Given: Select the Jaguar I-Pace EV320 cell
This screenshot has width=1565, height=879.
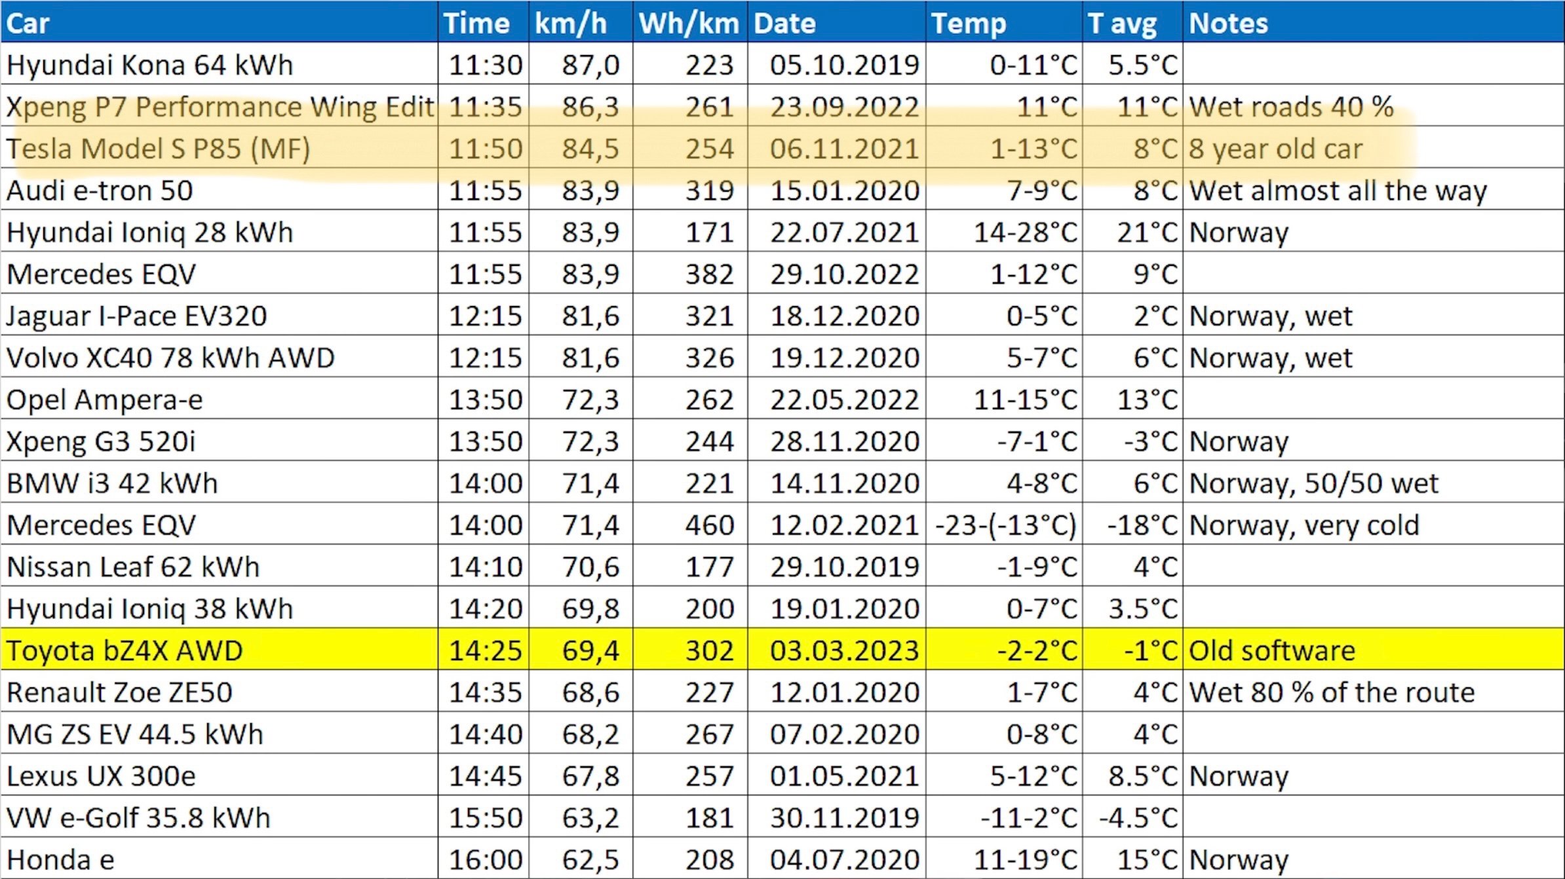Looking at the screenshot, I should tap(220, 316).
